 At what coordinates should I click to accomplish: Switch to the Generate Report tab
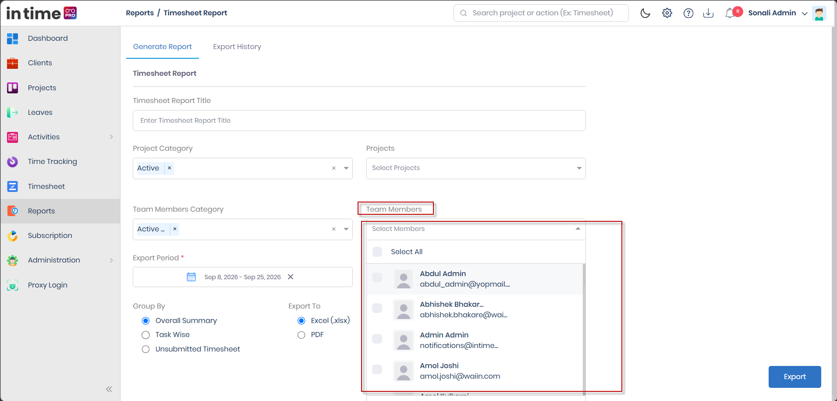coord(163,47)
